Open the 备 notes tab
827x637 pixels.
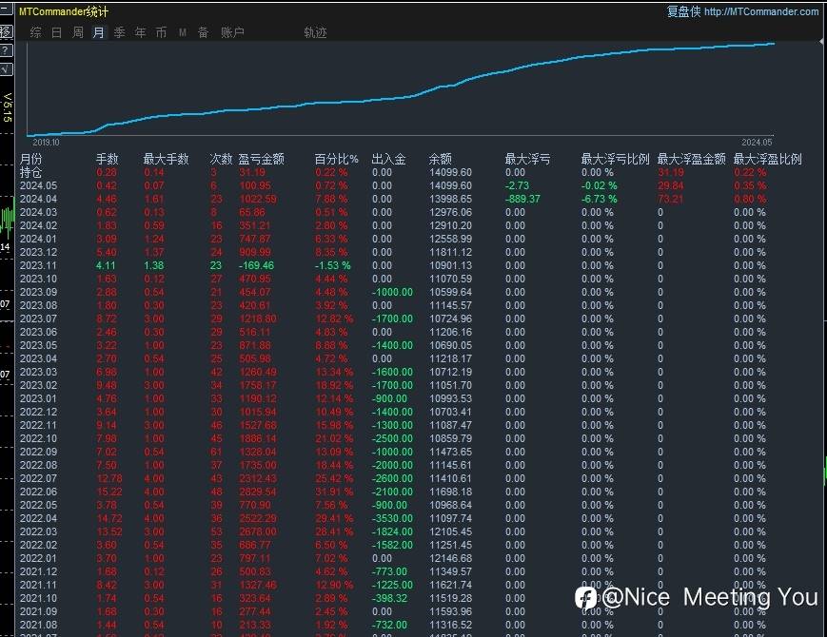coord(203,32)
